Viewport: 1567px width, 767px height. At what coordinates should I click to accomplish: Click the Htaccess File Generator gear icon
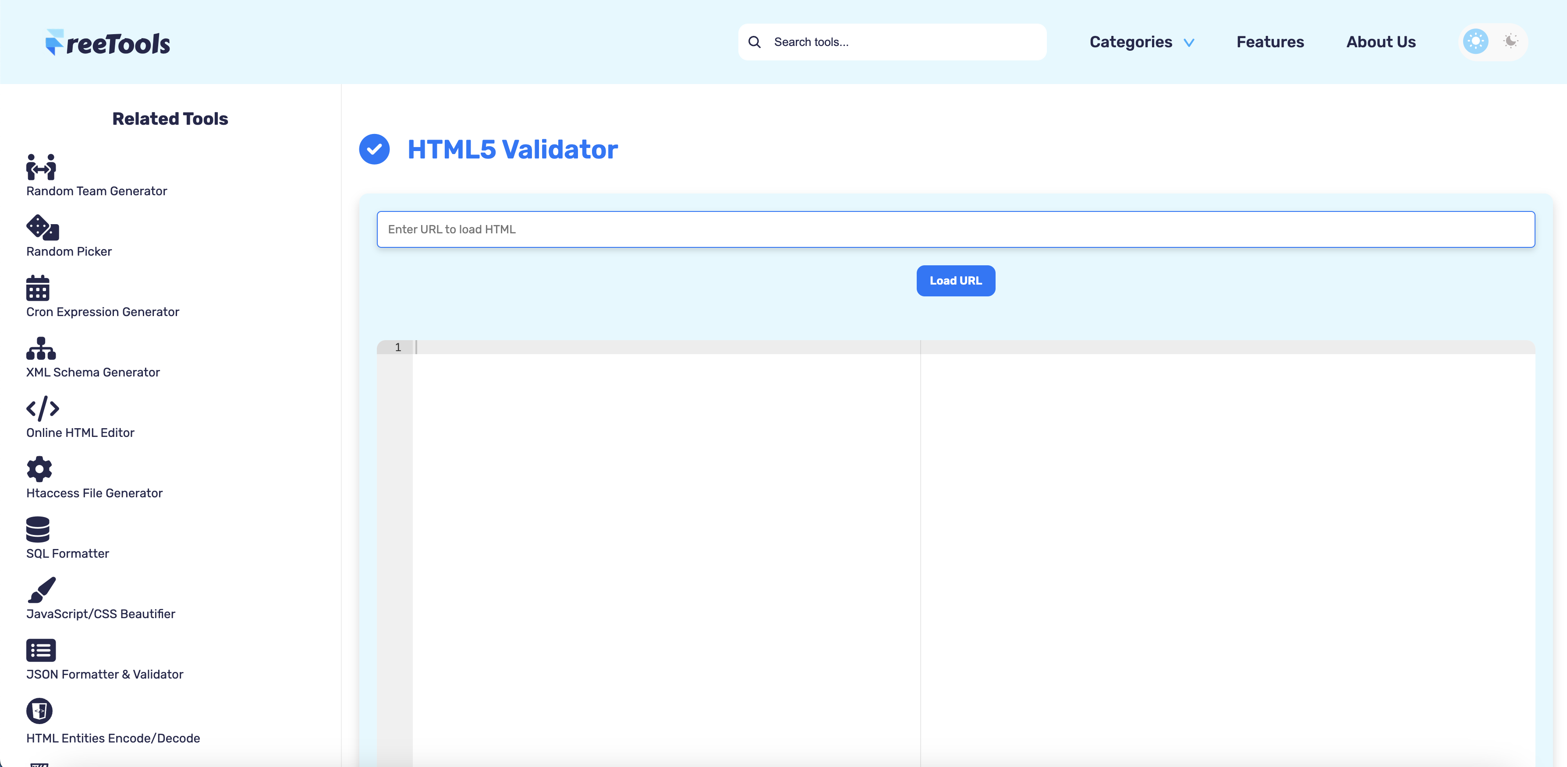pyautogui.click(x=39, y=468)
